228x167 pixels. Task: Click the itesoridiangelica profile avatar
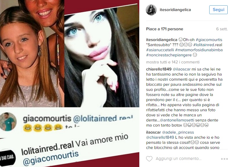pyautogui.click(x=151, y=10)
